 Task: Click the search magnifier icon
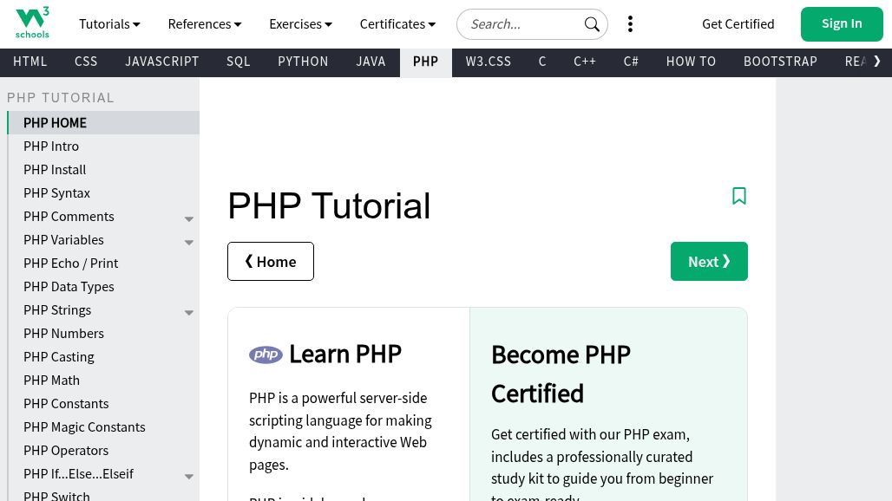pos(592,24)
